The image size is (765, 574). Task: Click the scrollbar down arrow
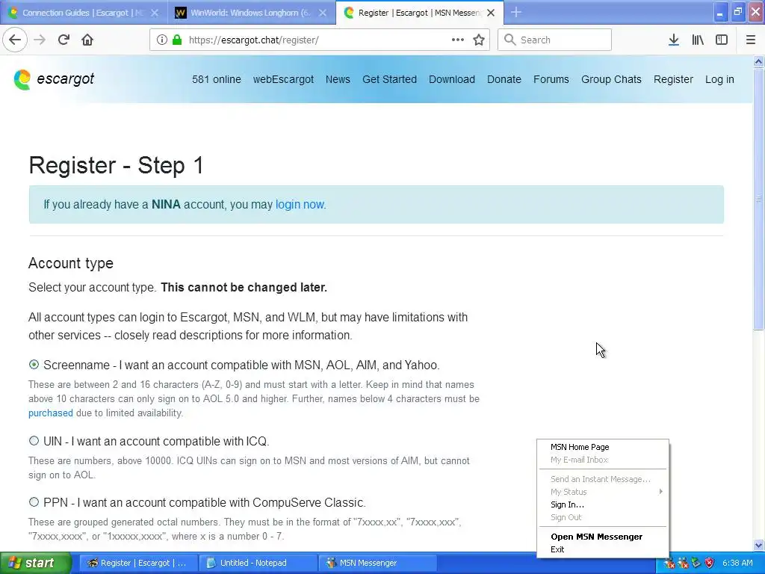pyautogui.click(x=758, y=545)
